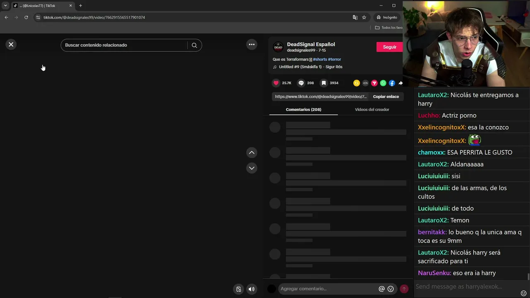The width and height of the screenshot is (530, 298).
Task: Open the emoji picker in comment box
Action: click(x=390, y=289)
